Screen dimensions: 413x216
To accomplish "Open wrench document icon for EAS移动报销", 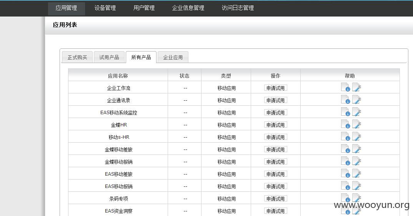I will 356,185.
